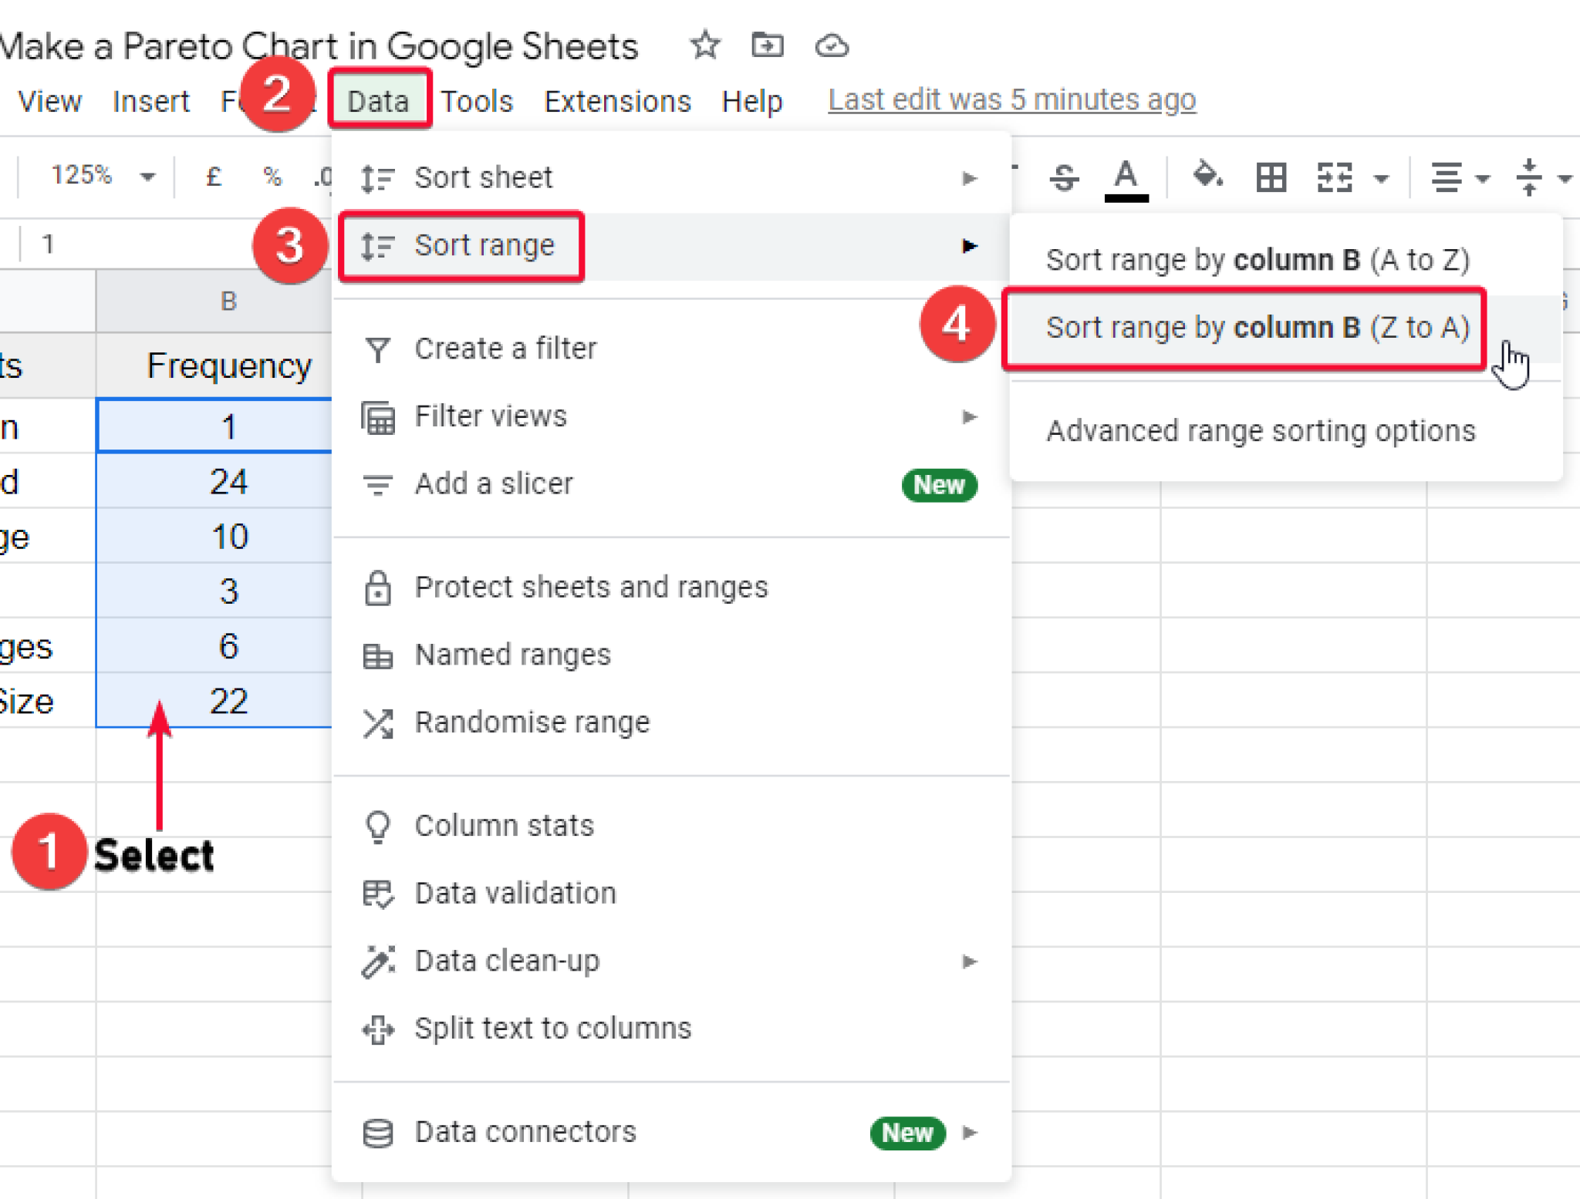Click the Data connectors database icon
Viewport: 1580px width, 1199px height.
tap(377, 1133)
